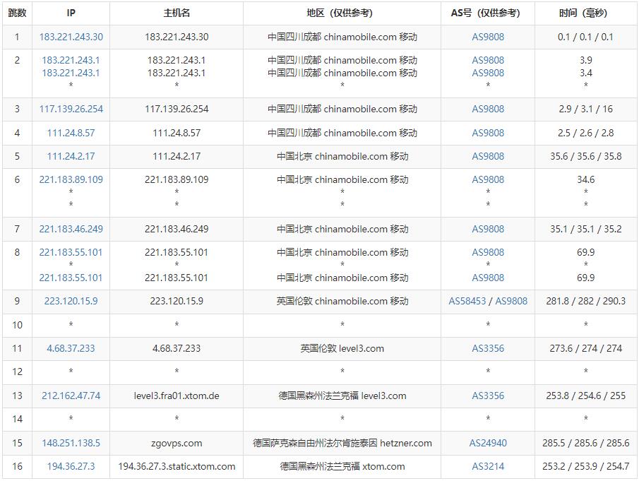Open the 194.36.27.3 IP link in hop 16

[71, 466]
